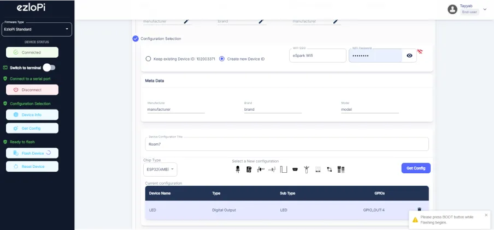Click the Device Configuration Title field
494x230 pixels.
(287, 144)
